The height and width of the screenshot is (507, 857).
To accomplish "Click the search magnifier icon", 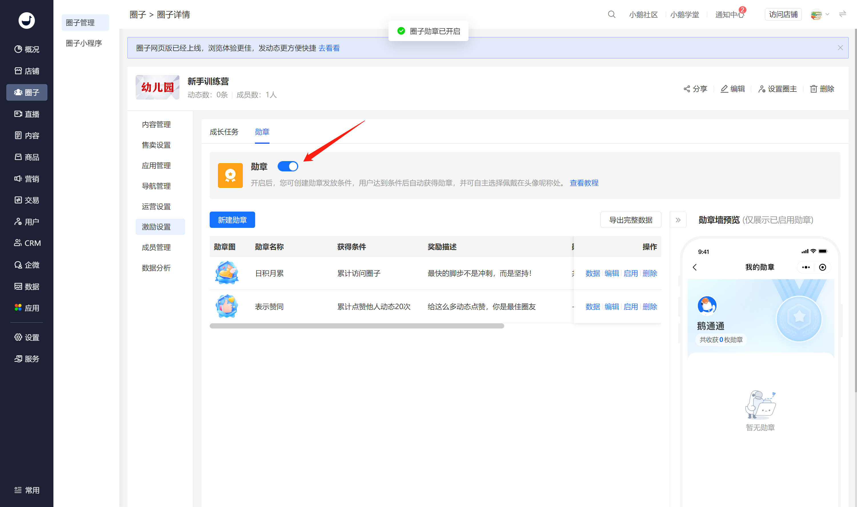I will pos(611,14).
